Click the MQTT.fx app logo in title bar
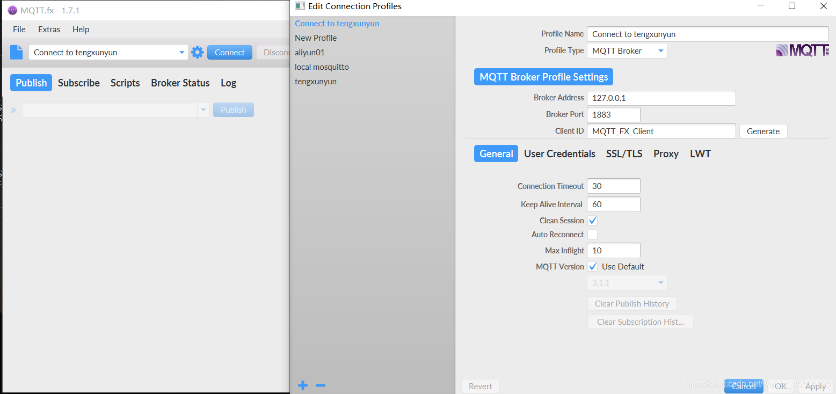The width and height of the screenshot is (836, 394). pyautogui.click(x=12, y=10)
